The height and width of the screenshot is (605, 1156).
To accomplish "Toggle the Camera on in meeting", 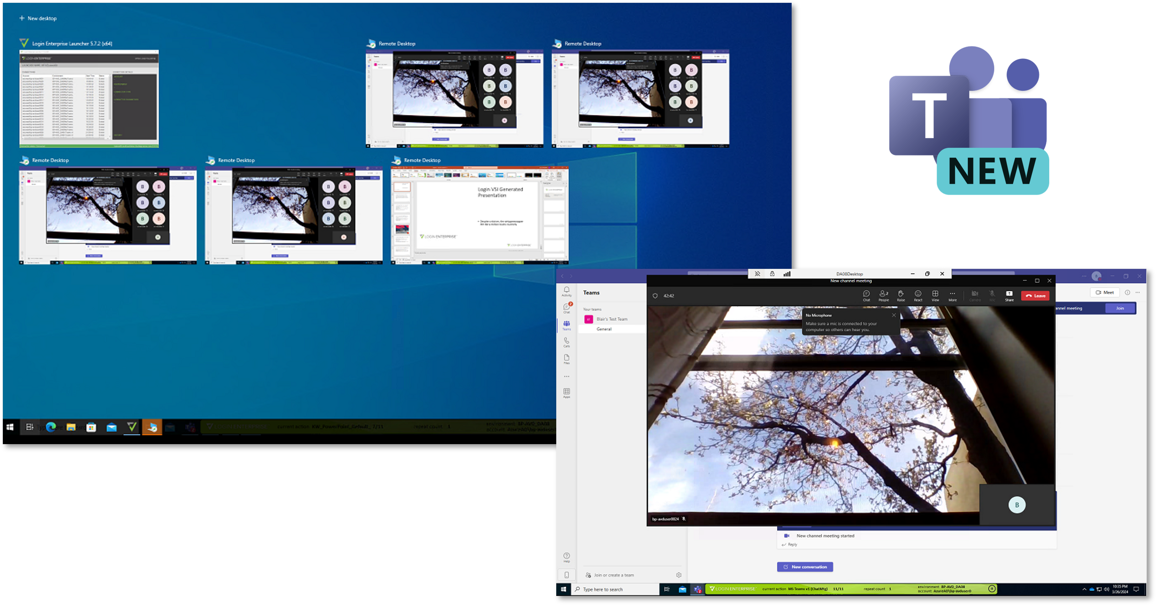I will (975, 295).
